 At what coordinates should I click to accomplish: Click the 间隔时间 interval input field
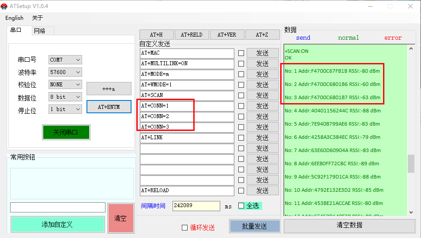click(x=196, y=205)
